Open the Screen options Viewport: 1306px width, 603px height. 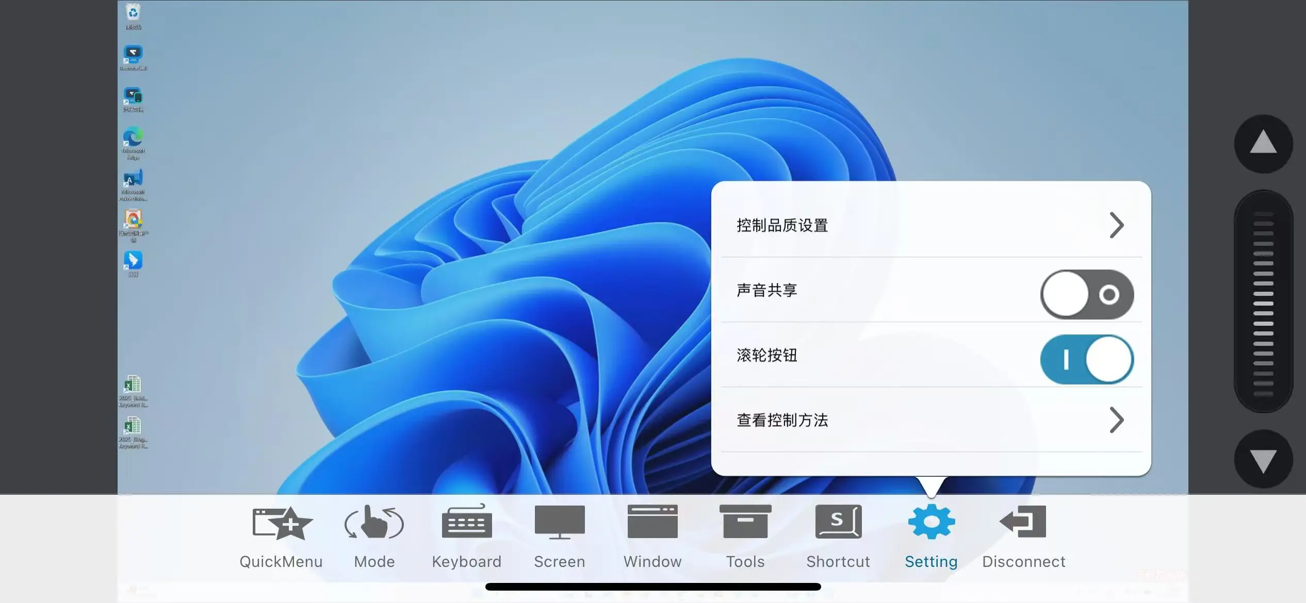(560, 537)
